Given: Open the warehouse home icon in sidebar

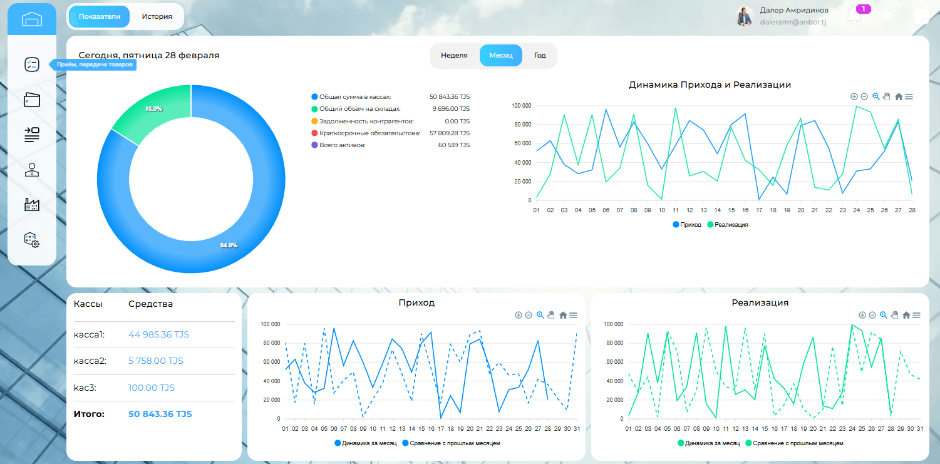Looking at the screenshot, I should [32, 19].
